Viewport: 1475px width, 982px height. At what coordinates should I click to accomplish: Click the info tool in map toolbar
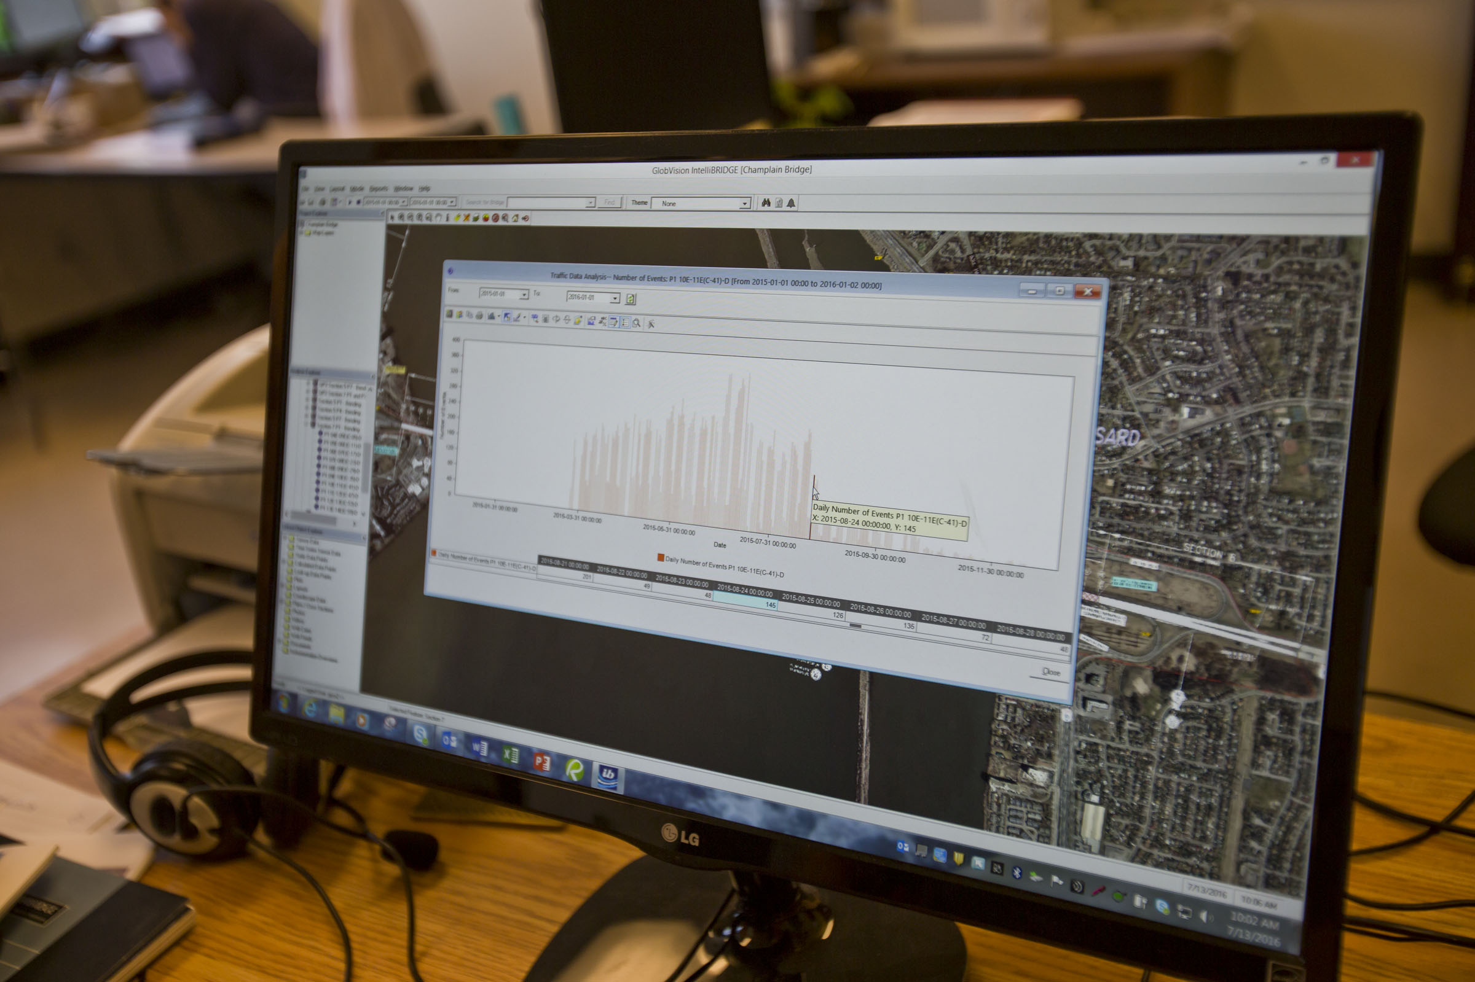447,217
